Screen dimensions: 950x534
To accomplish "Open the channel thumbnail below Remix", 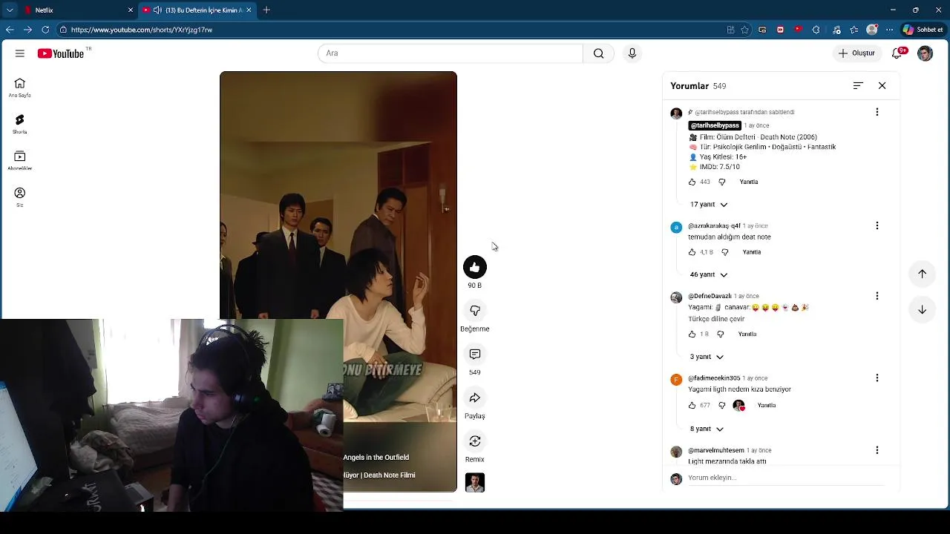I will 475,483.
